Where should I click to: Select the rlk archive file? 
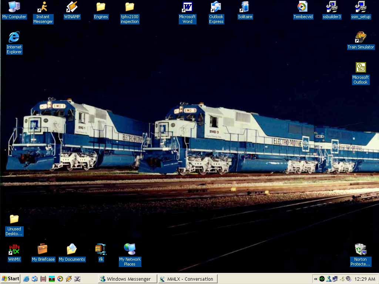click(101, 253)
